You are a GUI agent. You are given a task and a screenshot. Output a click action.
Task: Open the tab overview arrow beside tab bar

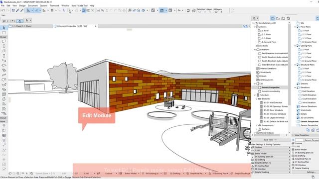click(250, 26)
